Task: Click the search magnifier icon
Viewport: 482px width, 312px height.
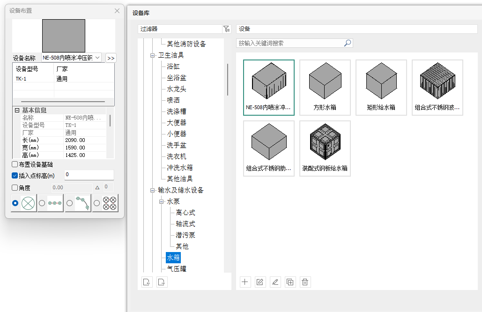Action: point(347,43)
